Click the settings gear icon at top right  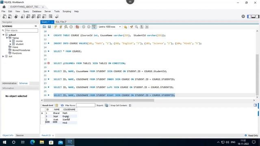point(243,16)
